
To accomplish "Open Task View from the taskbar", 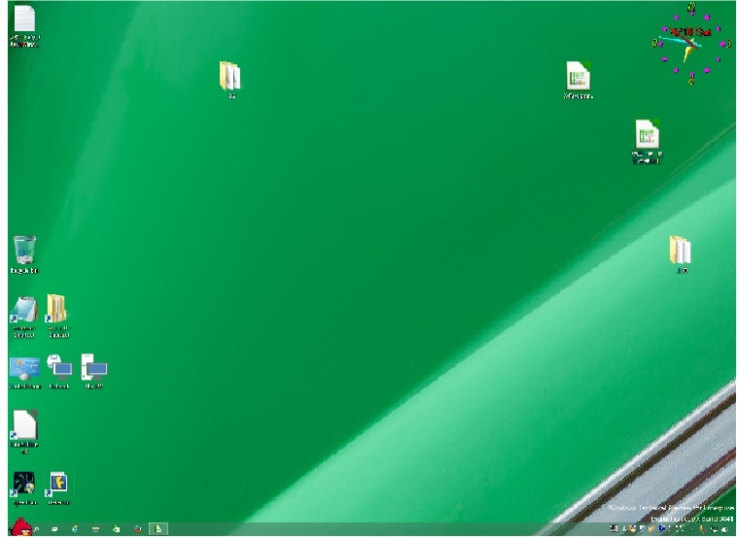I will point(54,529).
